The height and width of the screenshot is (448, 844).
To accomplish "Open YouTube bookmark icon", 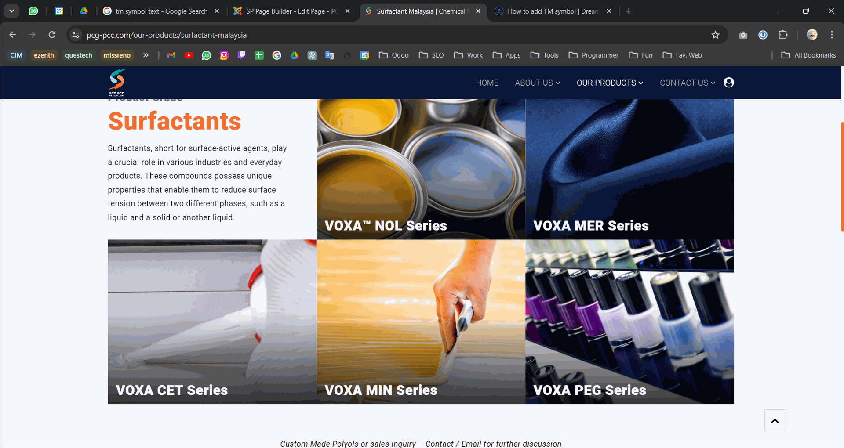I will click(189, 55).
